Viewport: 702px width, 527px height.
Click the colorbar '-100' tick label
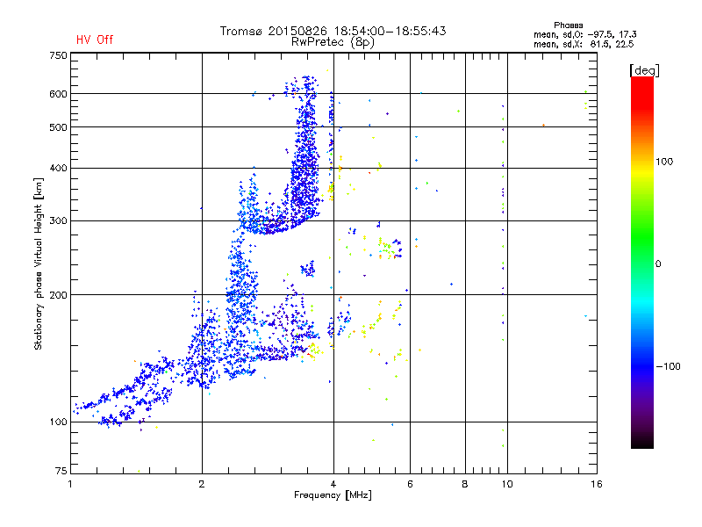[668, 366]
